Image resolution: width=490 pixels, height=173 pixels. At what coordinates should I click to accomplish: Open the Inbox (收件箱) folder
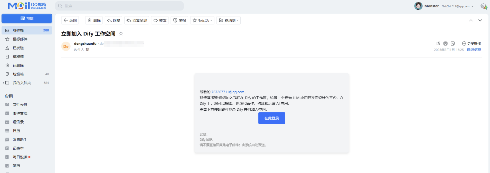[27, 30]
